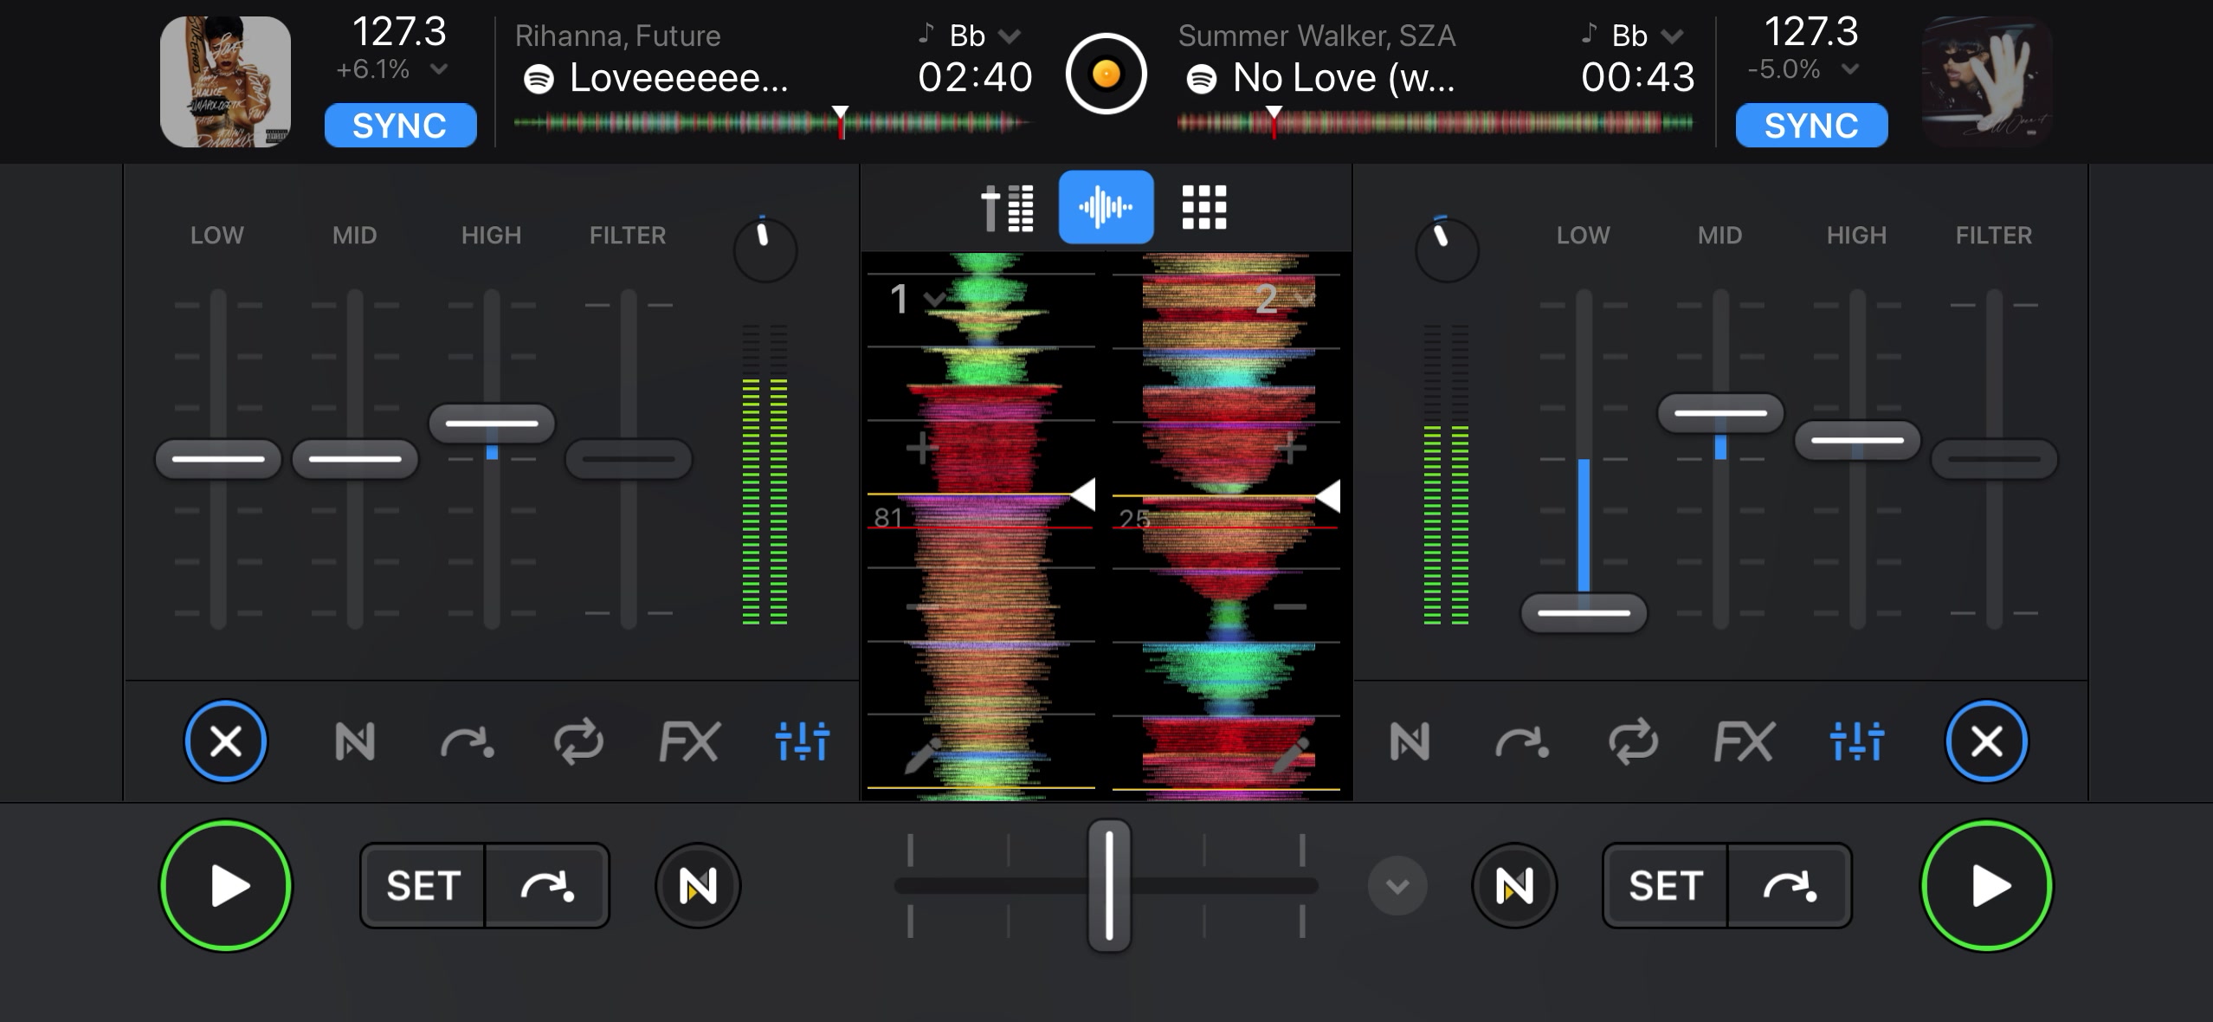Zoom out waveform with right minus icon
This screenshot has width=2213, height=1022.
click(1290, 606)
